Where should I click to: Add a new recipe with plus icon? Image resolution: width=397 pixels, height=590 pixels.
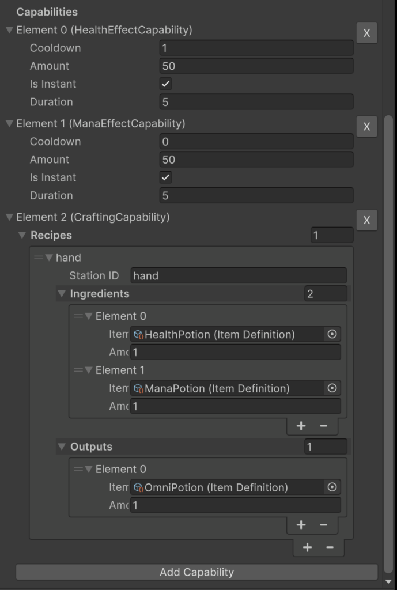pyautogui.click(x=307, y=547)
